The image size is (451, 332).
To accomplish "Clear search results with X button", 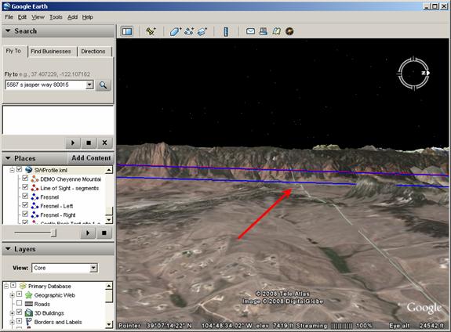I will click(x=104, y=143).
